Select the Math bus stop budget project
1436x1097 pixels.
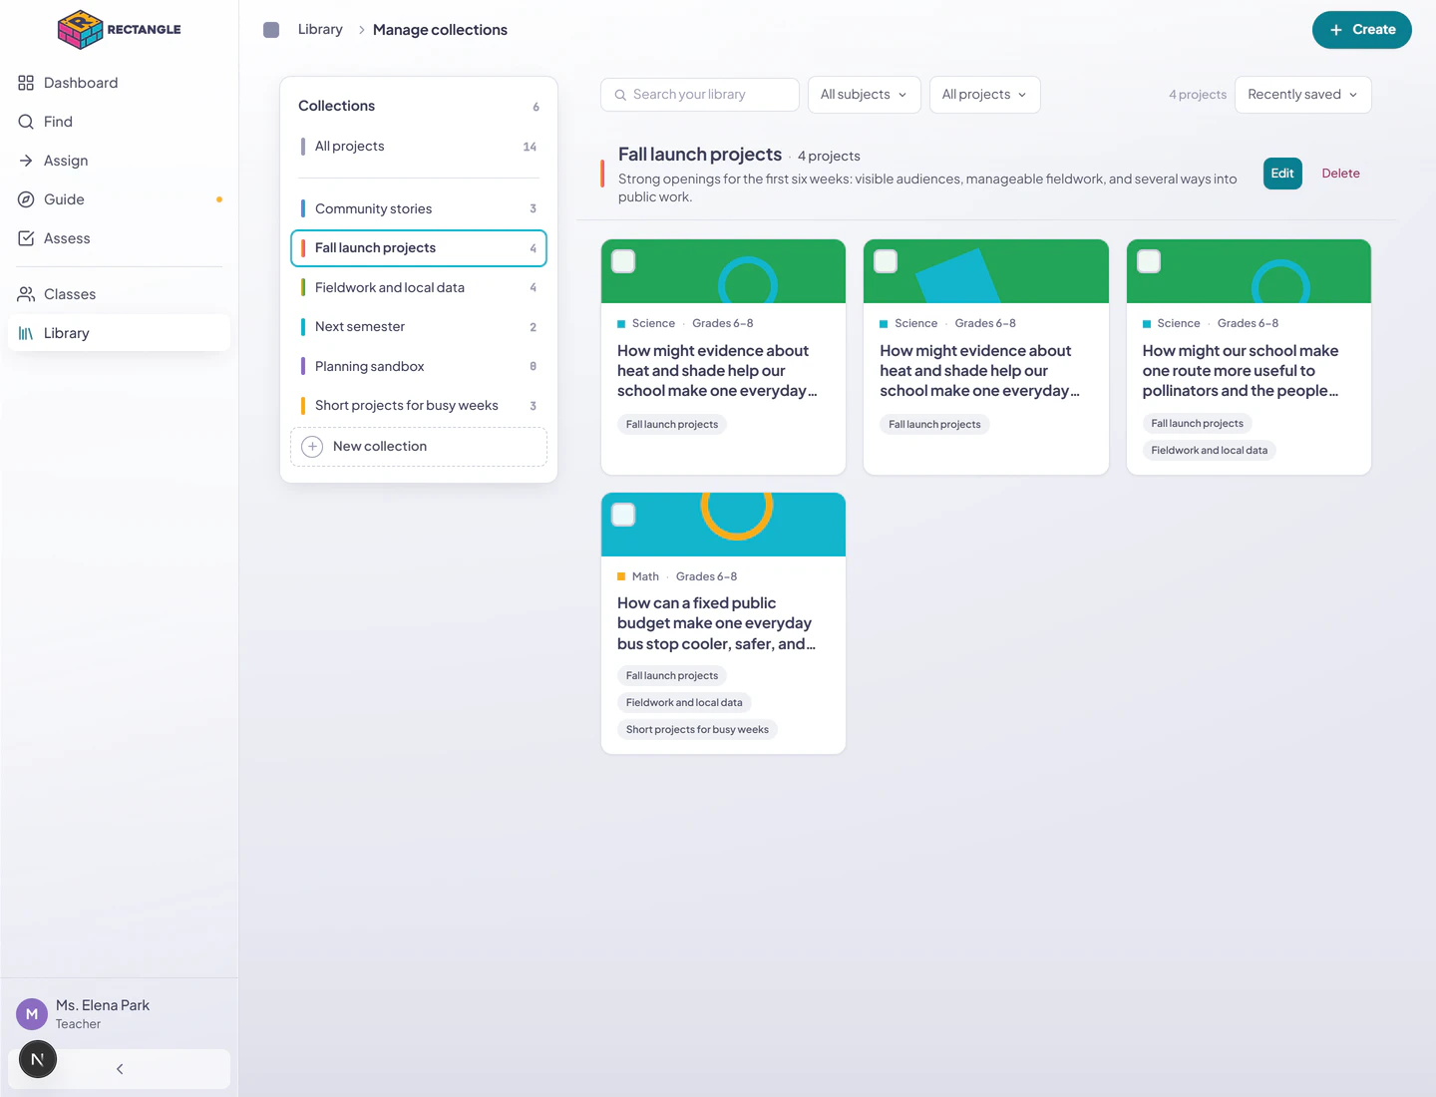pos(623,515)
